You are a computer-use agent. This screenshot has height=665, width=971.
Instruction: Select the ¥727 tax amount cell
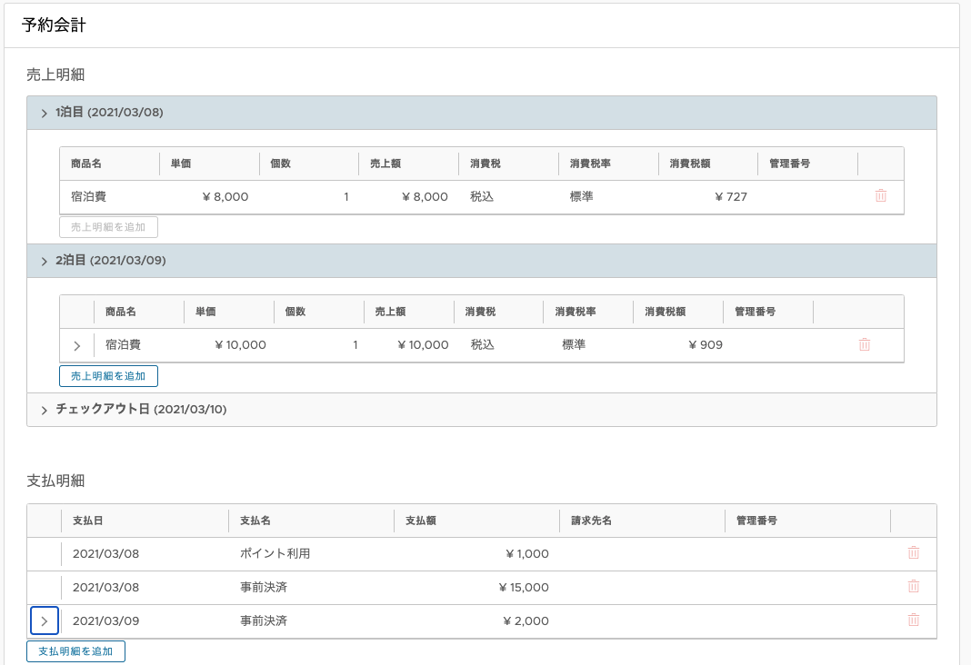tap(731, 197)
